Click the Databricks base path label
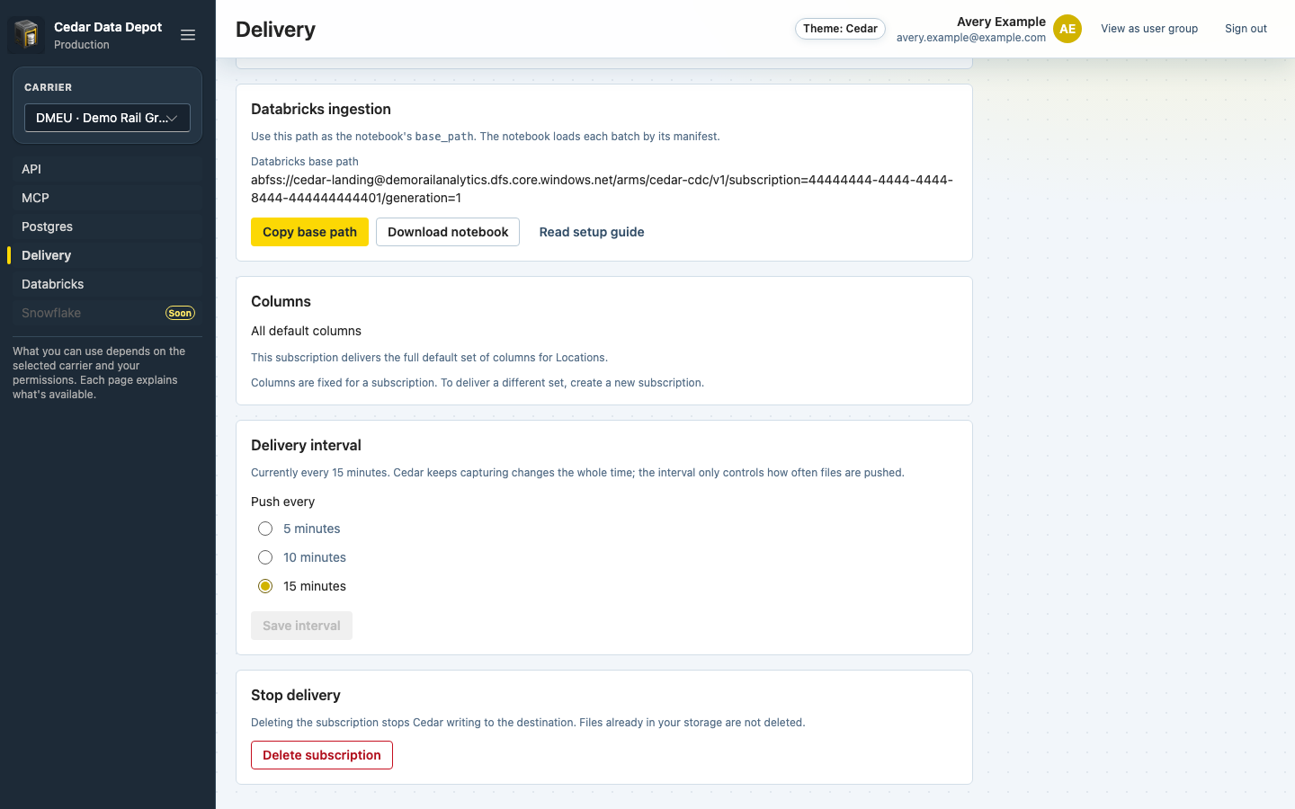Screen dimensions: 1295x809 click(x=305, y=162)
